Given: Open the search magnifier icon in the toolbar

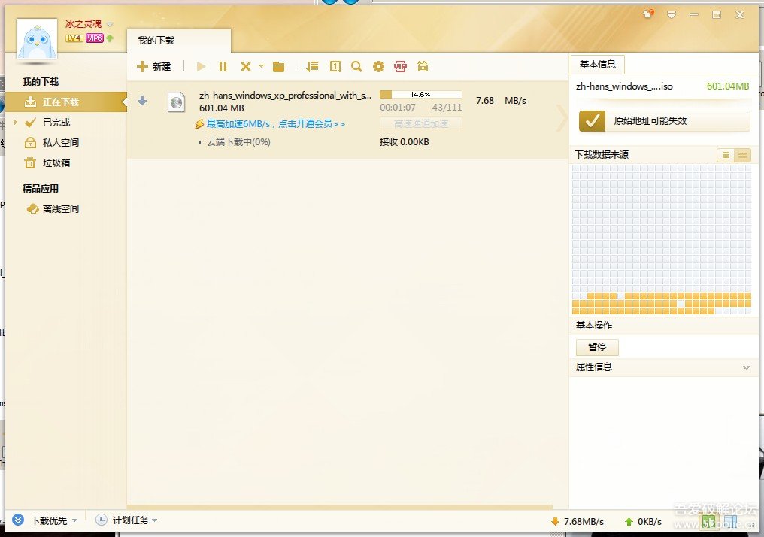Looking at the screenshot, I should (x=356, y=67).
